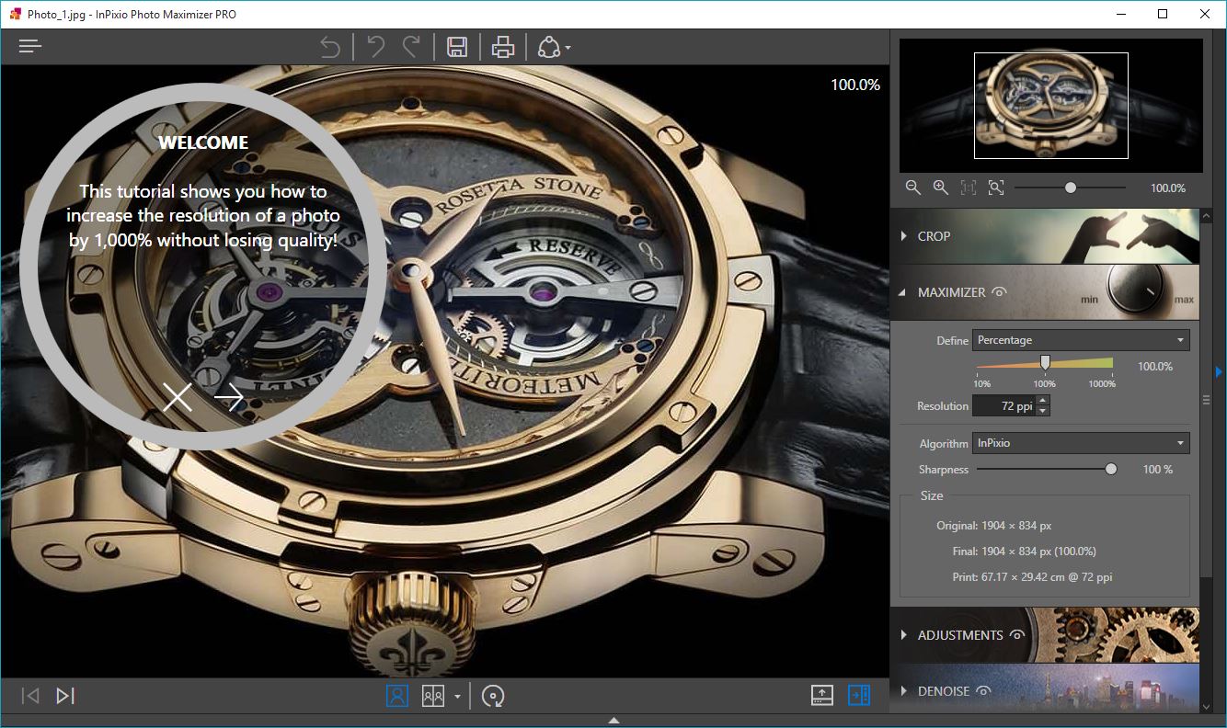Open the compare view options dropdown arrow
The width and height of the screenshot is (1227, 728).
(x=457, y=697)
